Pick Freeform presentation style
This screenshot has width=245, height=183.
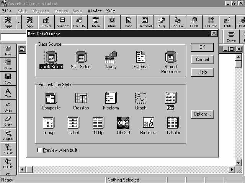coord(111,101)
